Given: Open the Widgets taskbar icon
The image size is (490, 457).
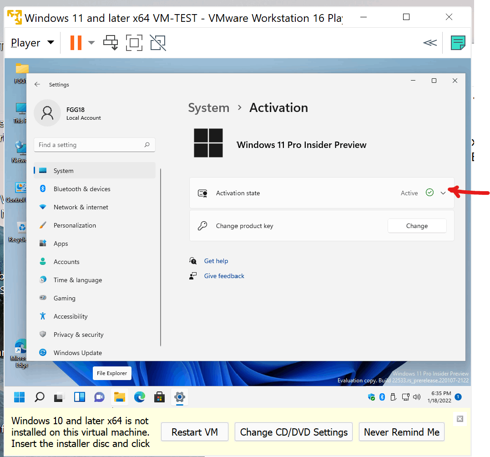Looking at the screenshot, I should click(79, 397).
